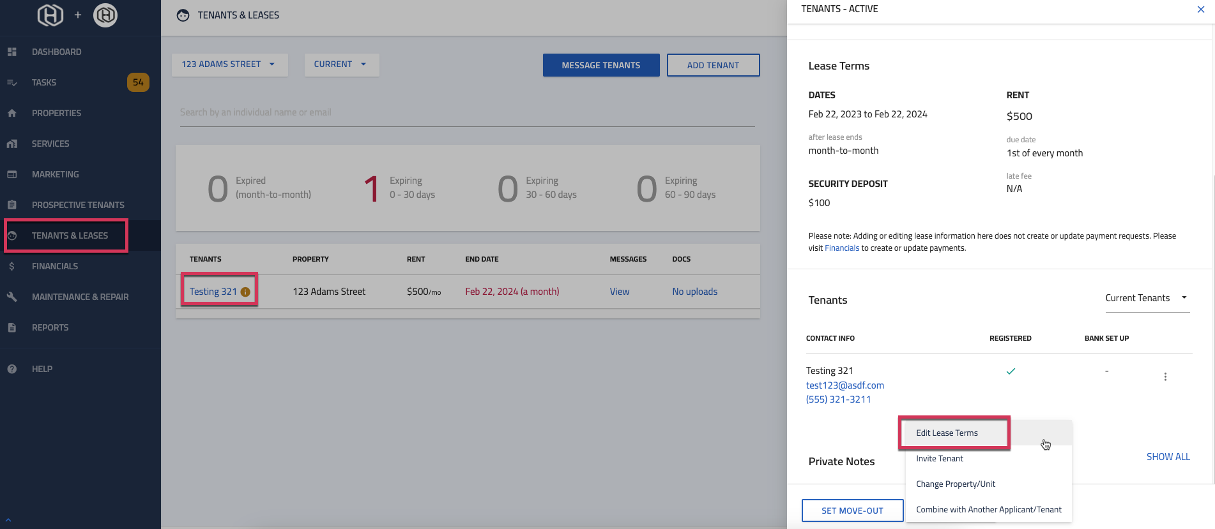Screen dimensions: 1215x529
Task: Click the info icon beside Testing 321
Action: [x=245, y=292]
